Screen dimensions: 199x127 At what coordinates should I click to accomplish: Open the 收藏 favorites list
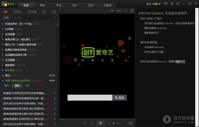(x=32, y=12)
